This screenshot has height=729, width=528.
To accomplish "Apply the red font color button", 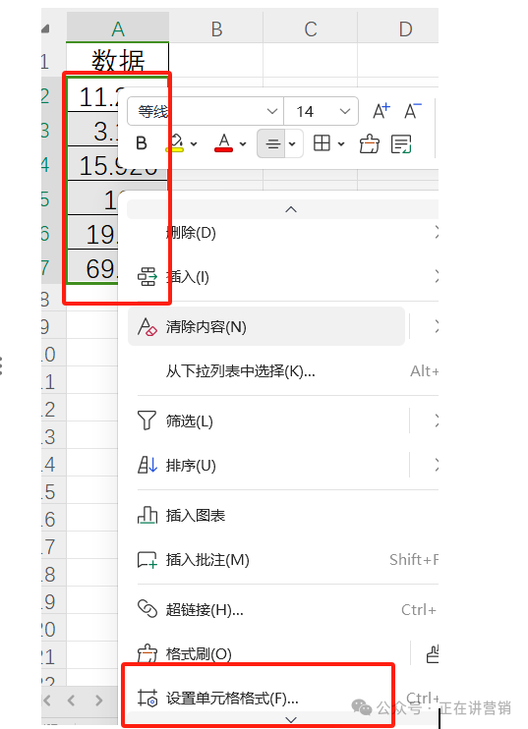I will coord(224,143).
